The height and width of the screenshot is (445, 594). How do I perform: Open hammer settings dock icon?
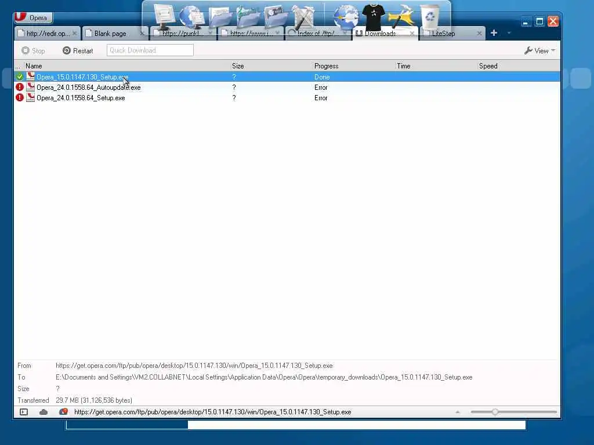tap(401, 17)
